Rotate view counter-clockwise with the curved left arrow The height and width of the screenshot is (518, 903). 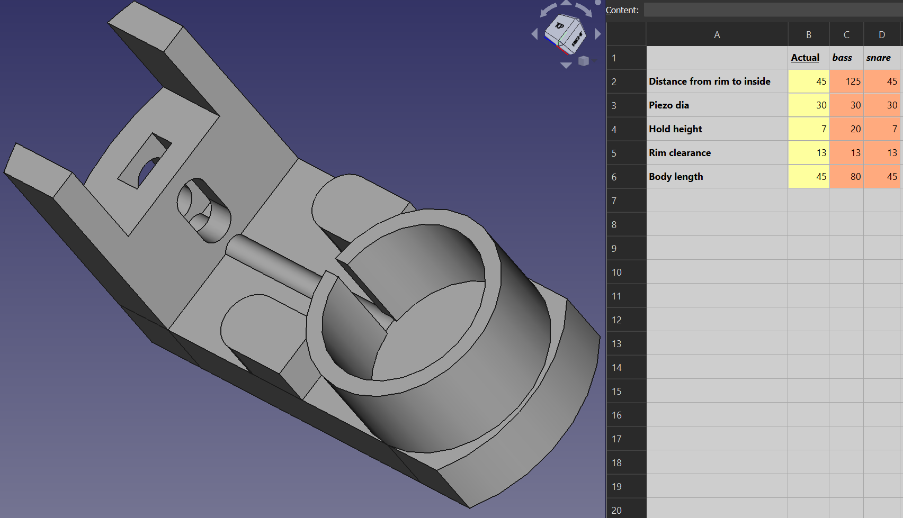click(547, 10)
